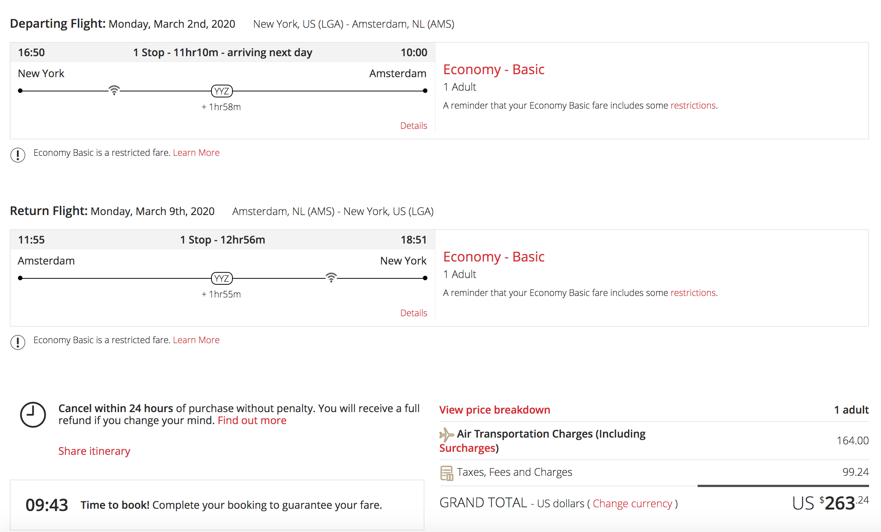Click the YYZ stop badge on return flight

[222, 278]
